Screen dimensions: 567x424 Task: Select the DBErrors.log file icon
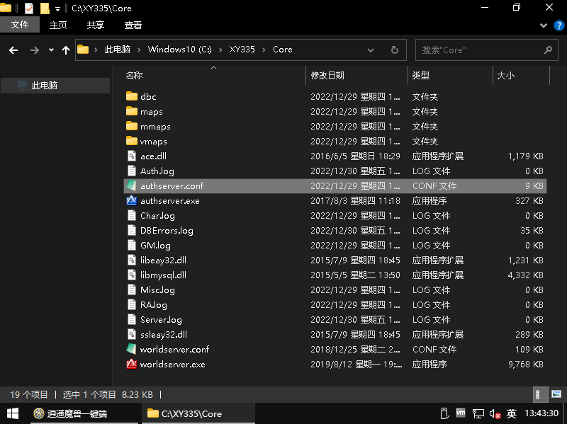tap(132, 230)
